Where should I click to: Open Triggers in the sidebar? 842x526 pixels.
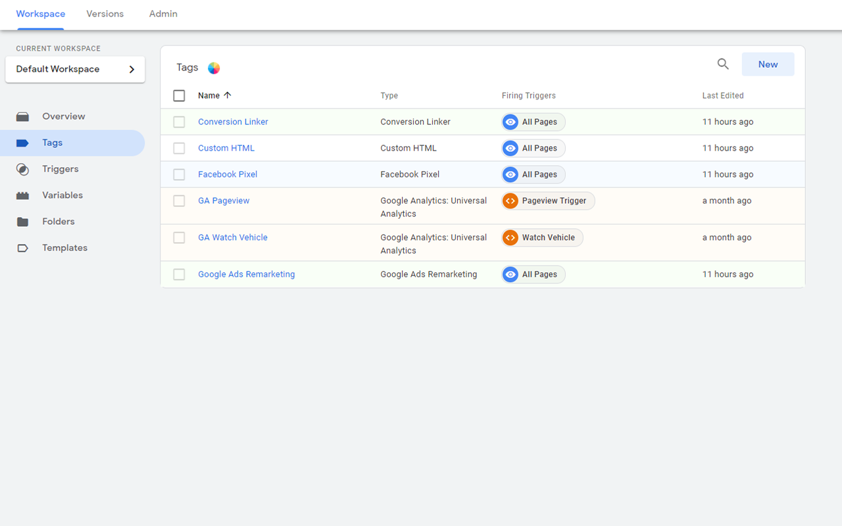(72, 169)
